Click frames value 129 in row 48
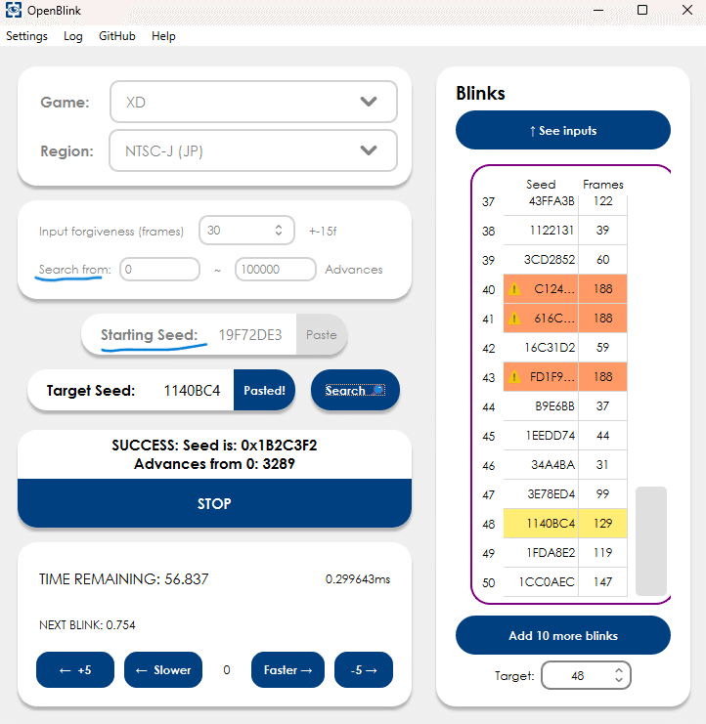The height and width of the screenshot is (724, 706). tap(603, 523)
